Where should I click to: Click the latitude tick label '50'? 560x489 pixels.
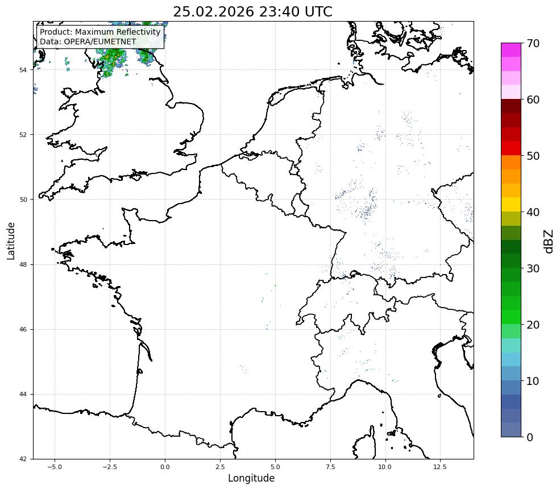(x=23, y=200)
